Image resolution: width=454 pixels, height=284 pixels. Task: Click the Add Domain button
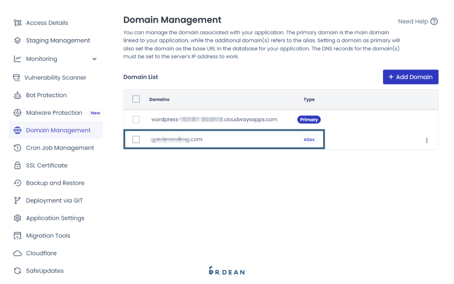[410, 77]
